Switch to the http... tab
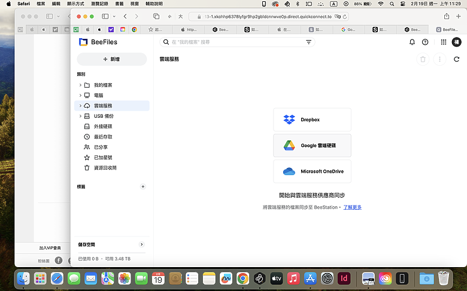This screenshot has height=291, width=467. pyautogui.click(x=189, y=29)
